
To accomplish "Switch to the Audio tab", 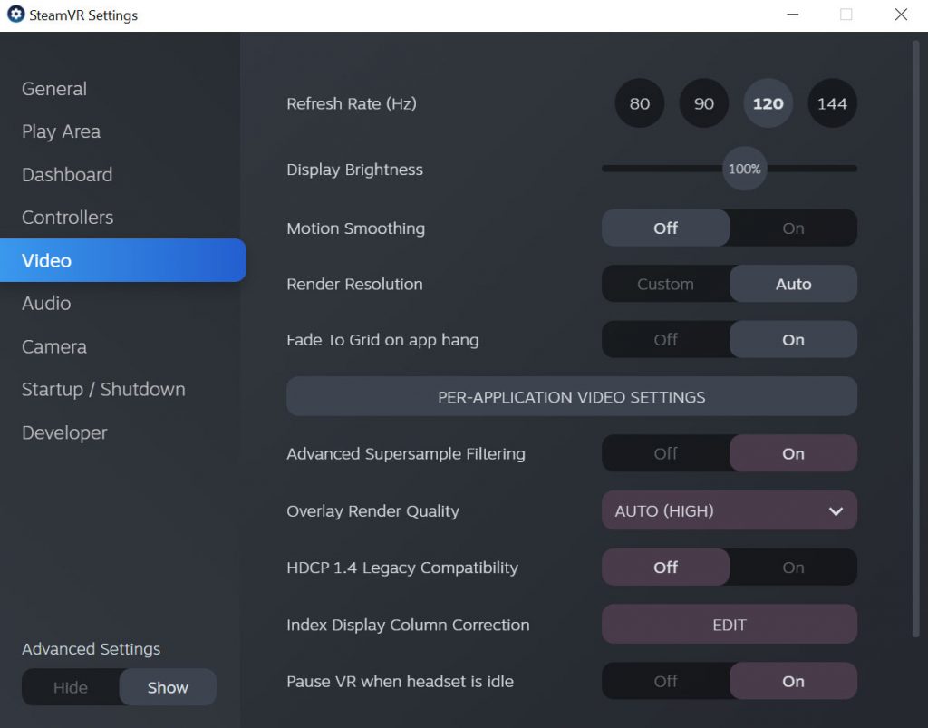I will [46, 304].
